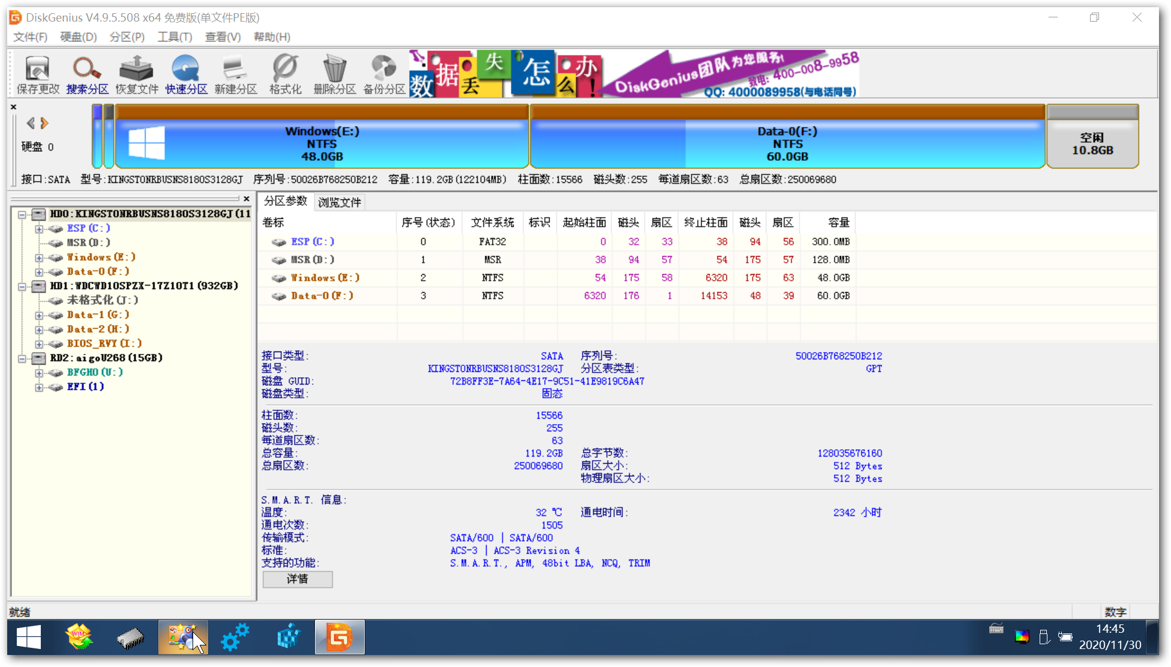The width and height of the screenshot is (1171, 667).
Task: Open the 帮助(H) menu
Action: (x=272, y=37)
